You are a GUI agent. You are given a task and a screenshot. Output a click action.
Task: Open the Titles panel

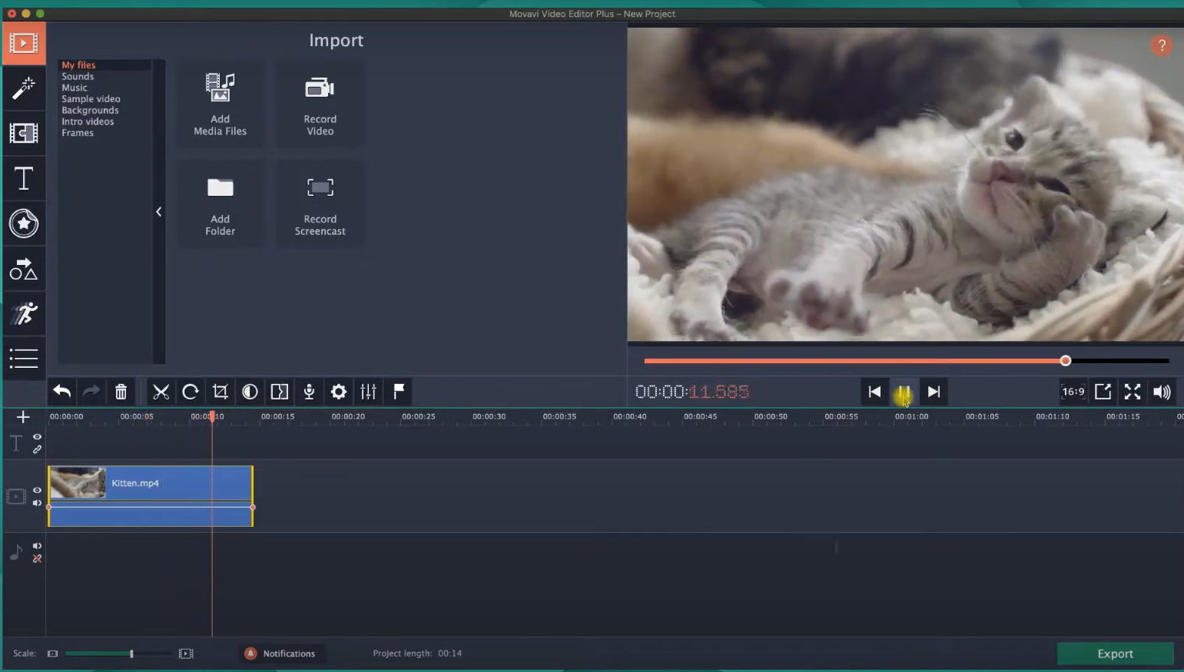(24, 178)
